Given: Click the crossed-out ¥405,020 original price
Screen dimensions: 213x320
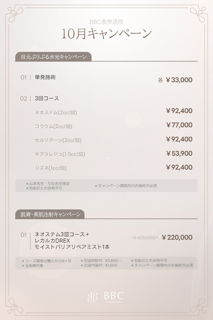Looking at the screenshot, I should [x=144, y=238].
